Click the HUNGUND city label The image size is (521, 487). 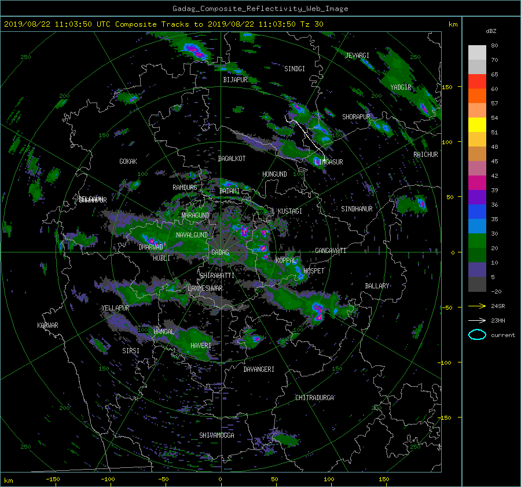(x=274, y=174)
